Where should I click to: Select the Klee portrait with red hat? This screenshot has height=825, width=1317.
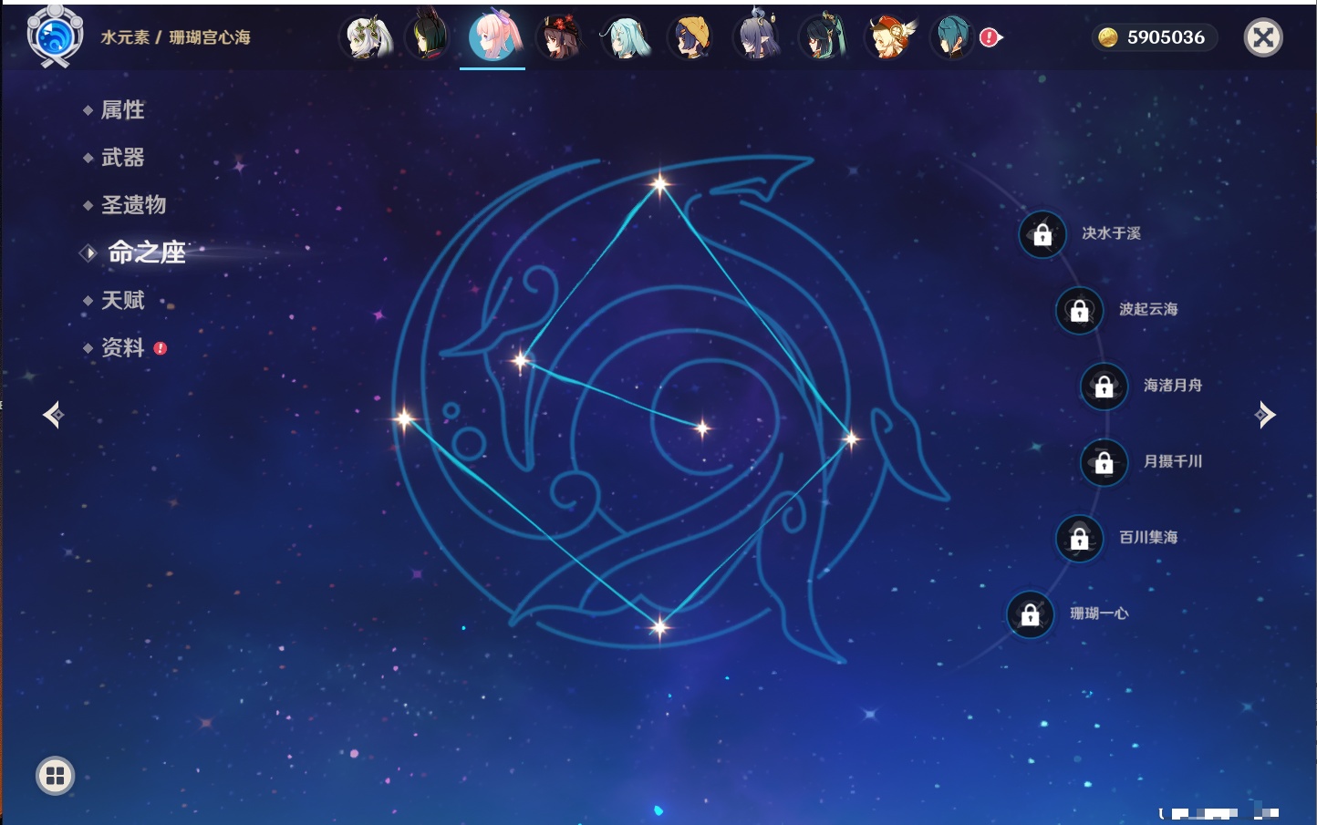pos(889,37)
